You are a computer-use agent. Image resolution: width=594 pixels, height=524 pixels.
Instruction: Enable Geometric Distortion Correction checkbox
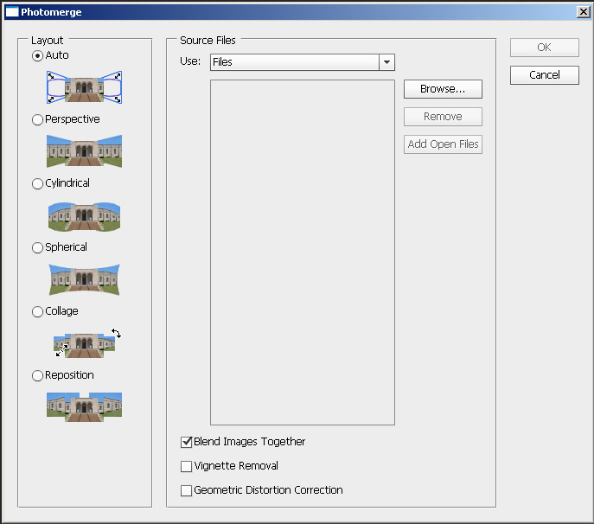pyautogui.click(x=187, y=490)
